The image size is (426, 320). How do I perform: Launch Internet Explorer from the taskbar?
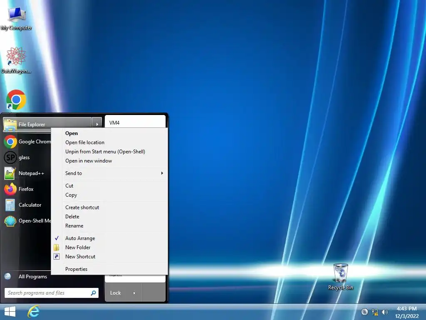click(x=34, y=312)
